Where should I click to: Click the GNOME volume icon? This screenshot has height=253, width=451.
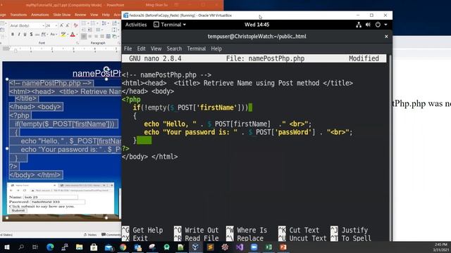click(x=368, y=25)
